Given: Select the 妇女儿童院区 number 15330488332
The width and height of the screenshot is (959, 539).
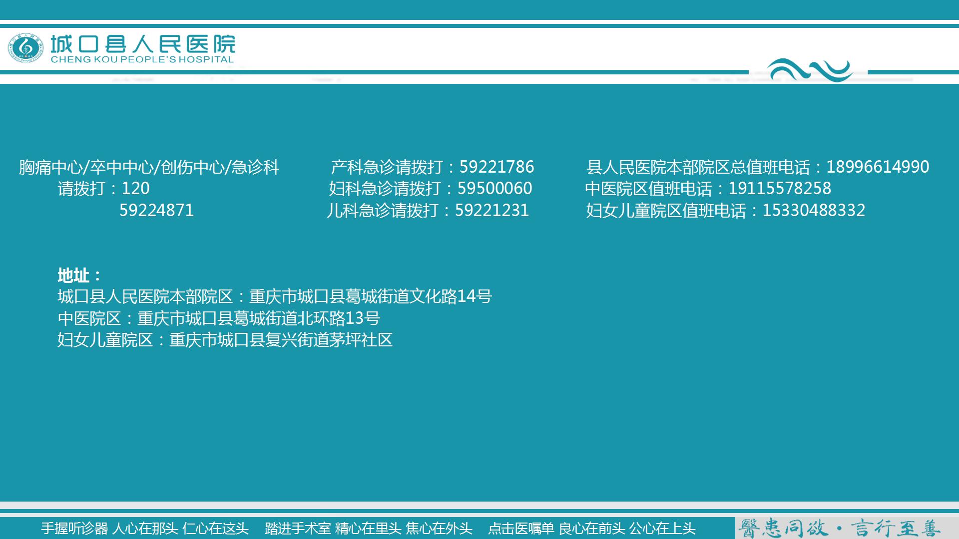Looking at the screenshot, I should click(813, 211).
